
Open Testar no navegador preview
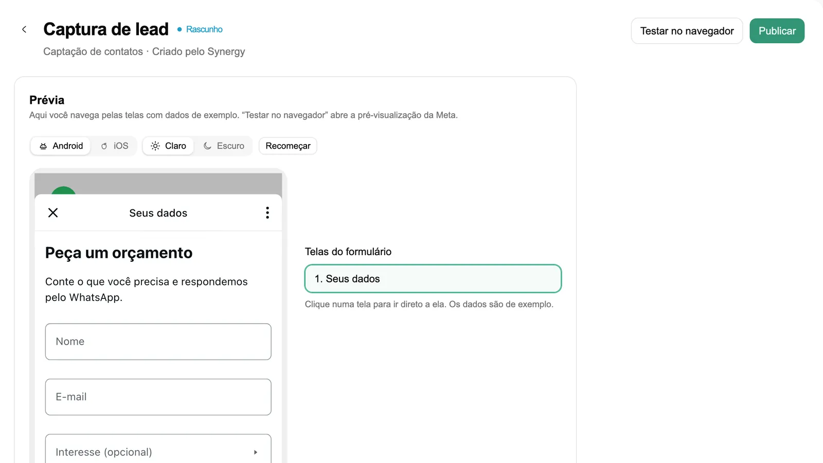[687, 31]
